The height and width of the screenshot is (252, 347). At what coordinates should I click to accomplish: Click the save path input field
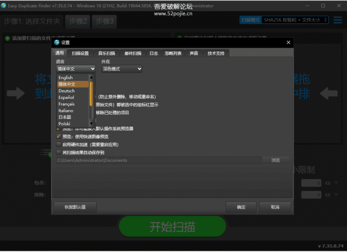pyautogui.click(x=159, y=160)
